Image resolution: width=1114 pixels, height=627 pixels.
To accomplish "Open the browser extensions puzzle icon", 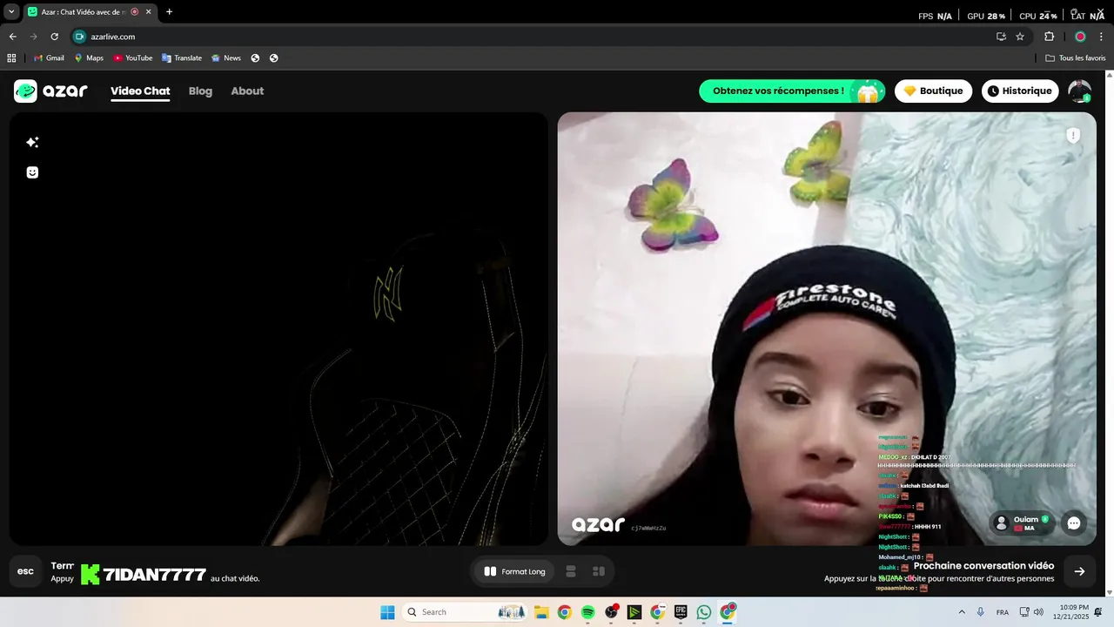I will pos(1049,37).
